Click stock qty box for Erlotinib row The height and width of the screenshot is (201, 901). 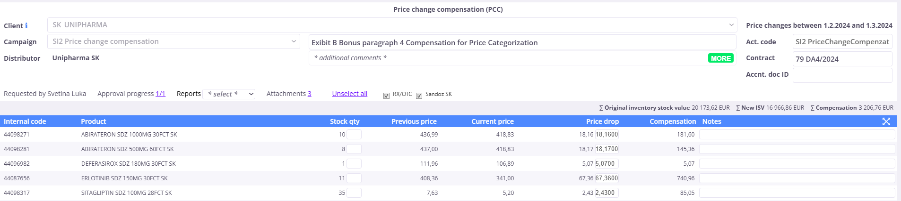354,178
